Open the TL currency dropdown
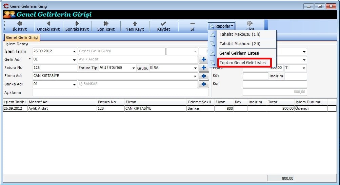 tap(303, 68)
